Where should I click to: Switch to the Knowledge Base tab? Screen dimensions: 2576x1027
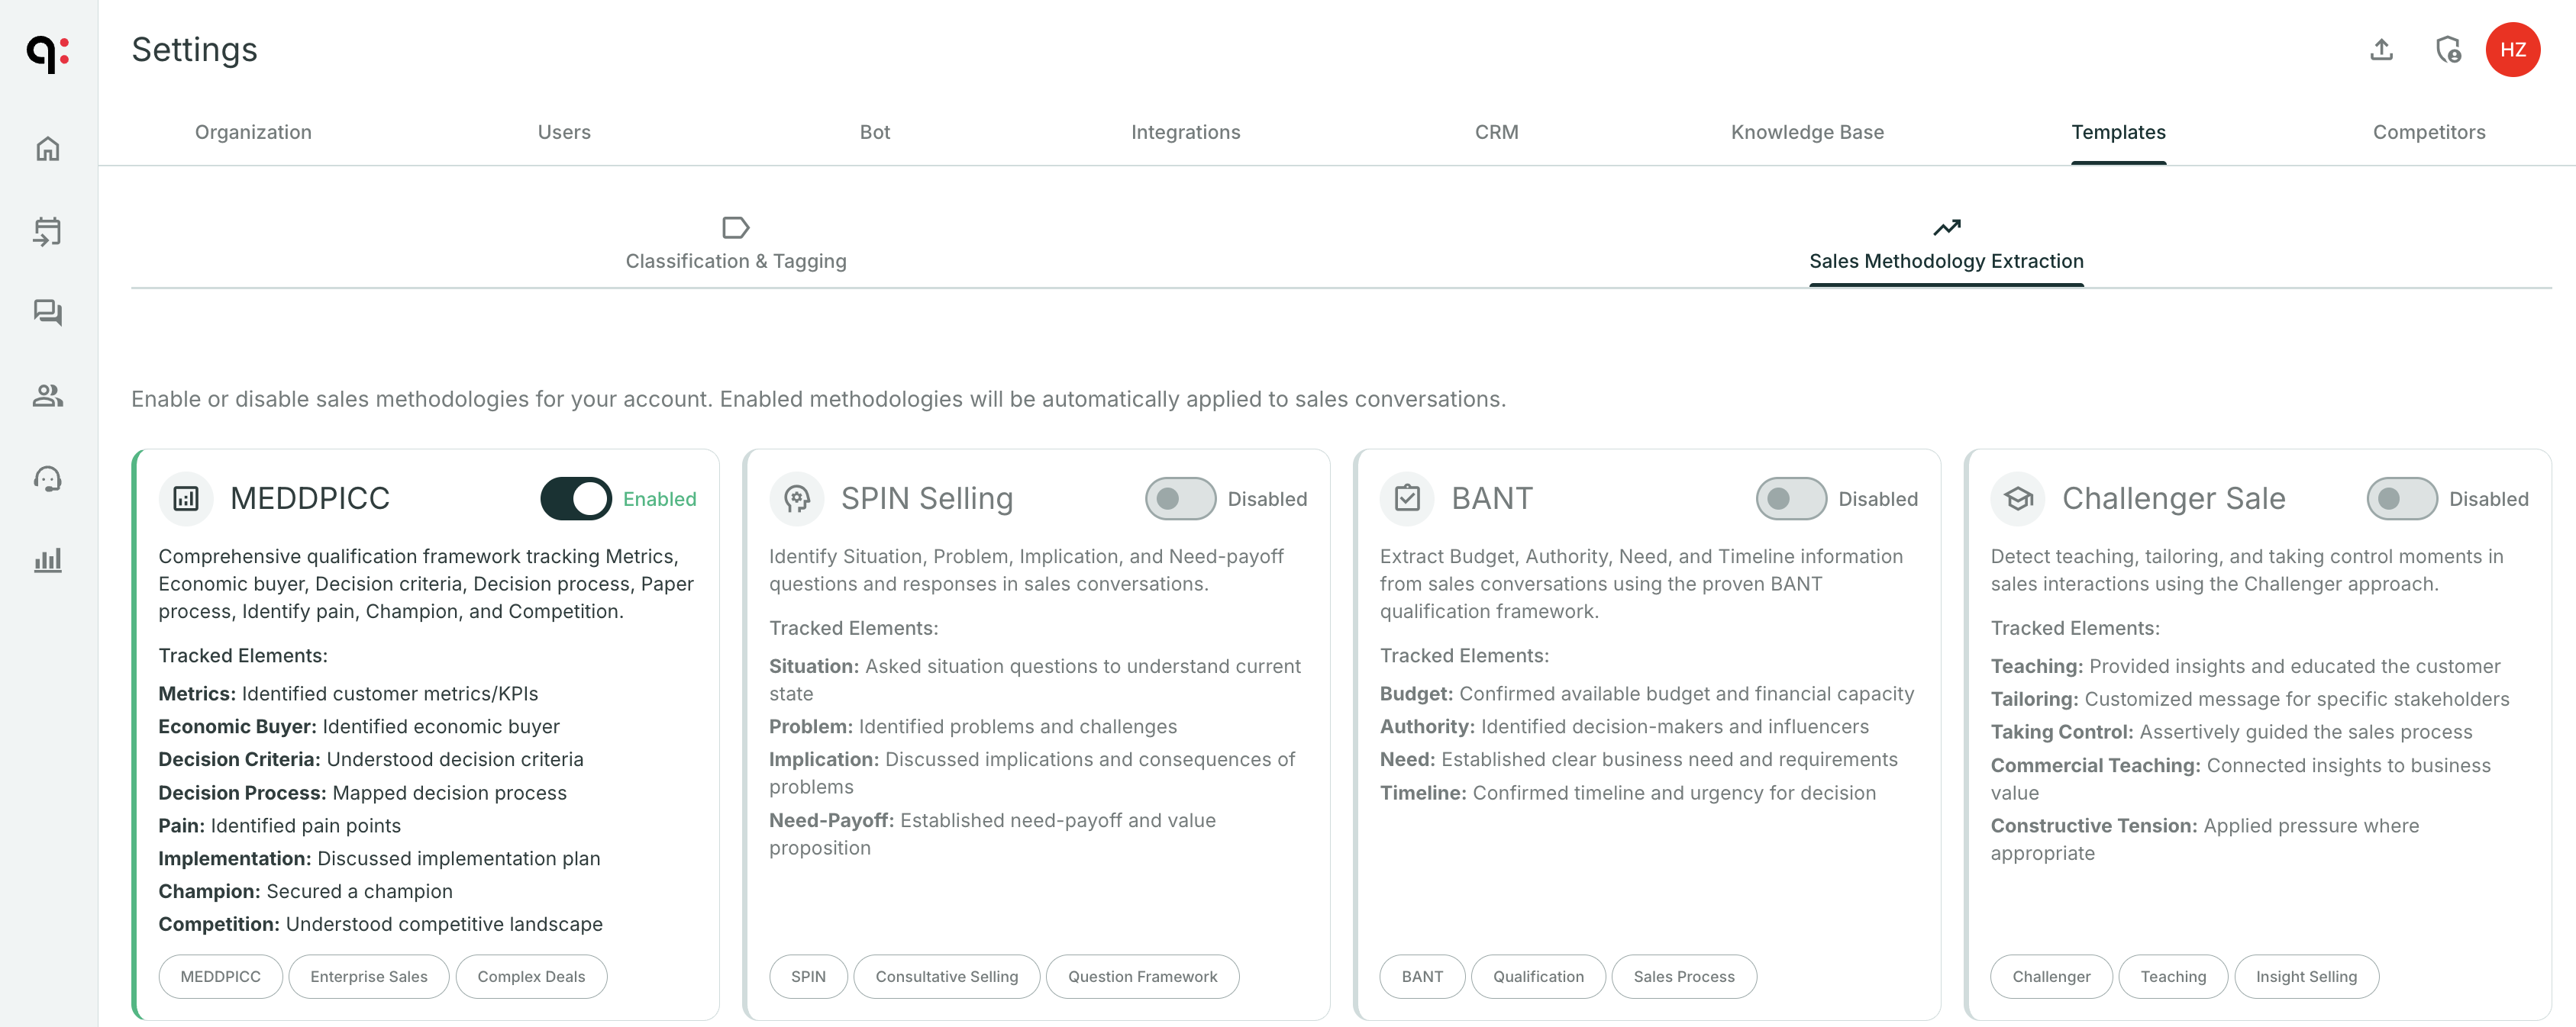[x=1806, y=132]
